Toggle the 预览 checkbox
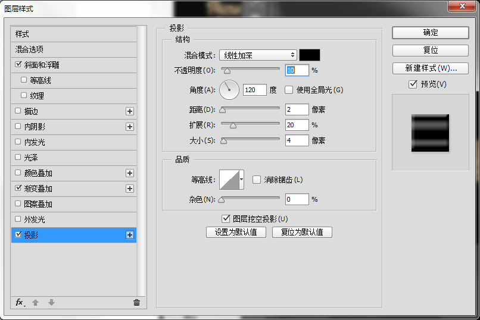This screenshot has width=480, height=320. pos(413,84)
